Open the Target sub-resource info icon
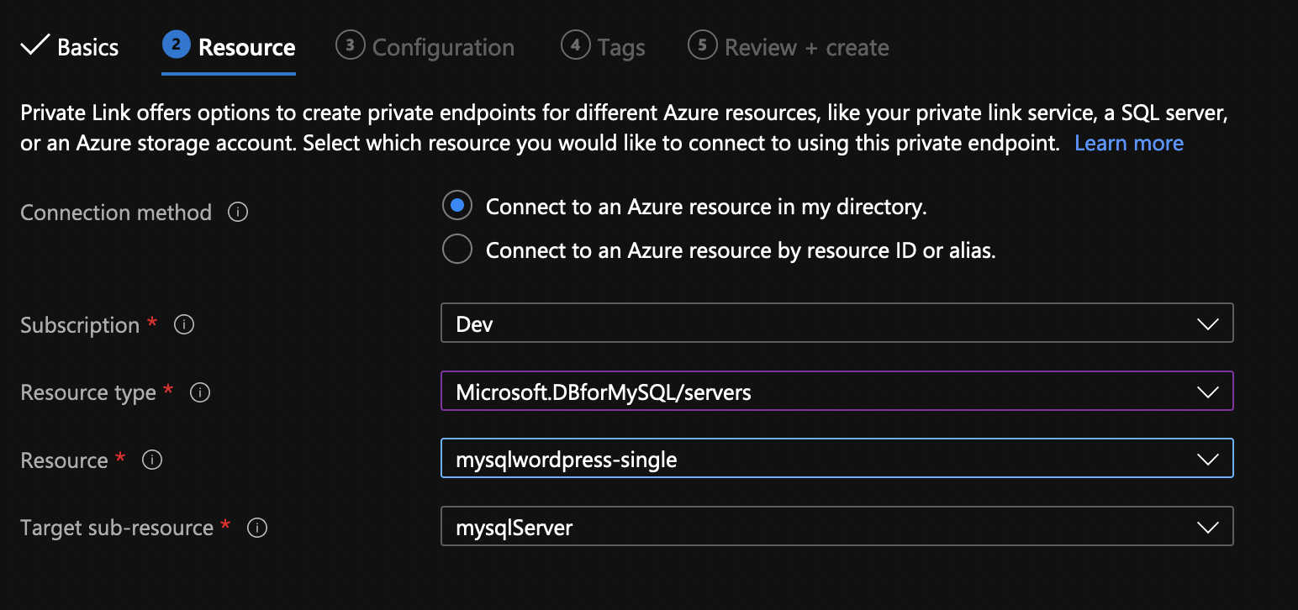1298x610 pixels. tap(257, 528)
